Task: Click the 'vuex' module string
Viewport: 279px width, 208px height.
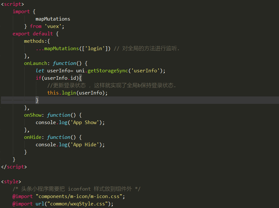Action: [53, 26]
